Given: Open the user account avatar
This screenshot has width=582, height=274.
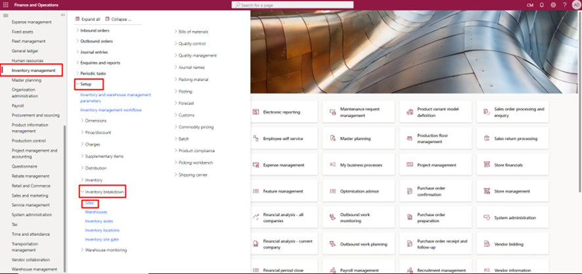Looking at the screenshot, I should point(577,5).
